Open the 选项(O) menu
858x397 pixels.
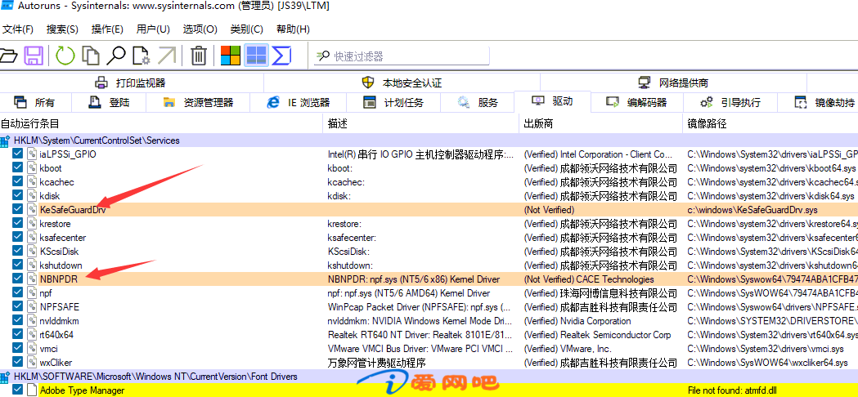200,29
